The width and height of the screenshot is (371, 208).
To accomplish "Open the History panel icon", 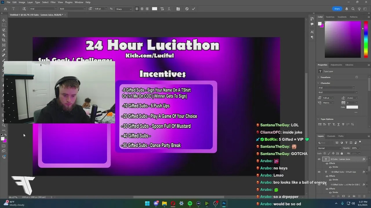I will 312,19.
